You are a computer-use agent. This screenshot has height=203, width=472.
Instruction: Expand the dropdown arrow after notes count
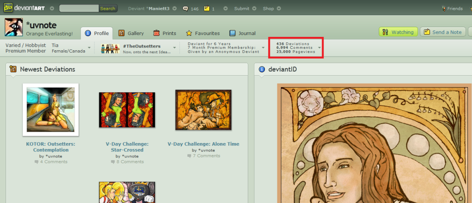click(x=226, y=8)
